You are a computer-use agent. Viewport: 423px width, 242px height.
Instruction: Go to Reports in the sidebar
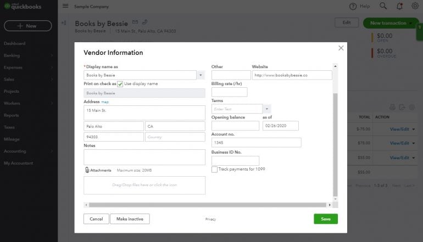(x=12, y=115)
